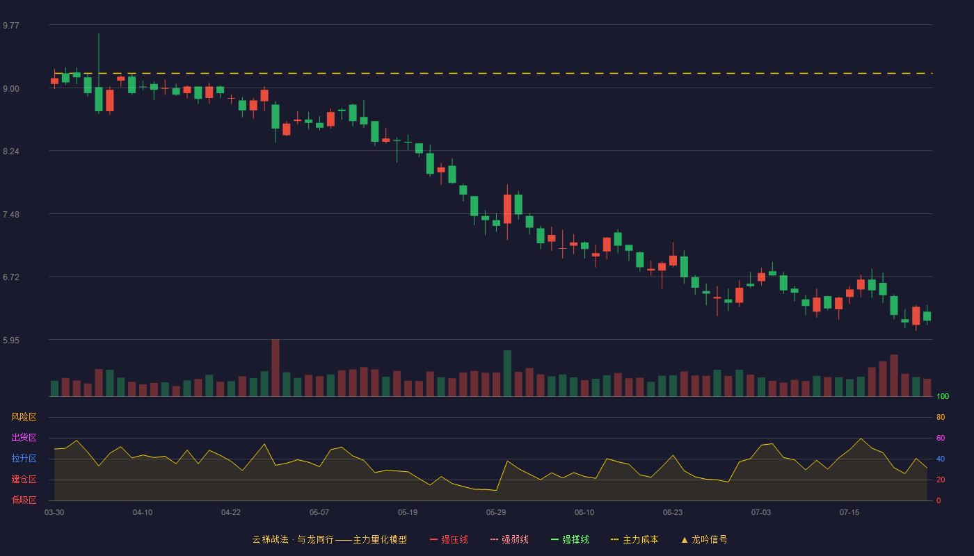Click the 拉升区 zone label

24,459
